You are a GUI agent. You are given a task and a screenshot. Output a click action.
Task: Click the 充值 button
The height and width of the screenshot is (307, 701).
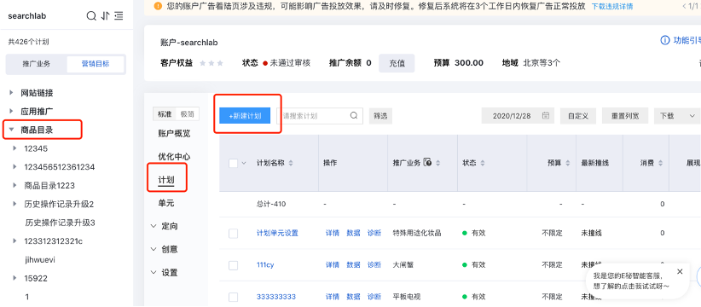(x=397, y=63)
